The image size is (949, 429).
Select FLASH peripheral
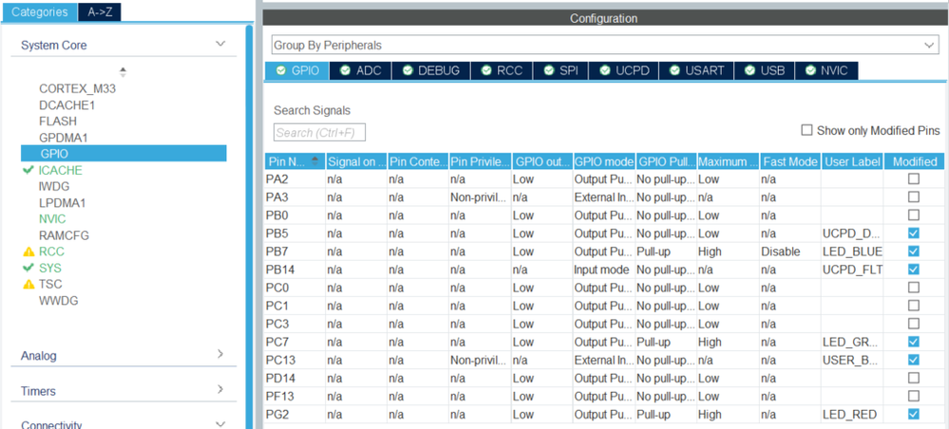58,121
